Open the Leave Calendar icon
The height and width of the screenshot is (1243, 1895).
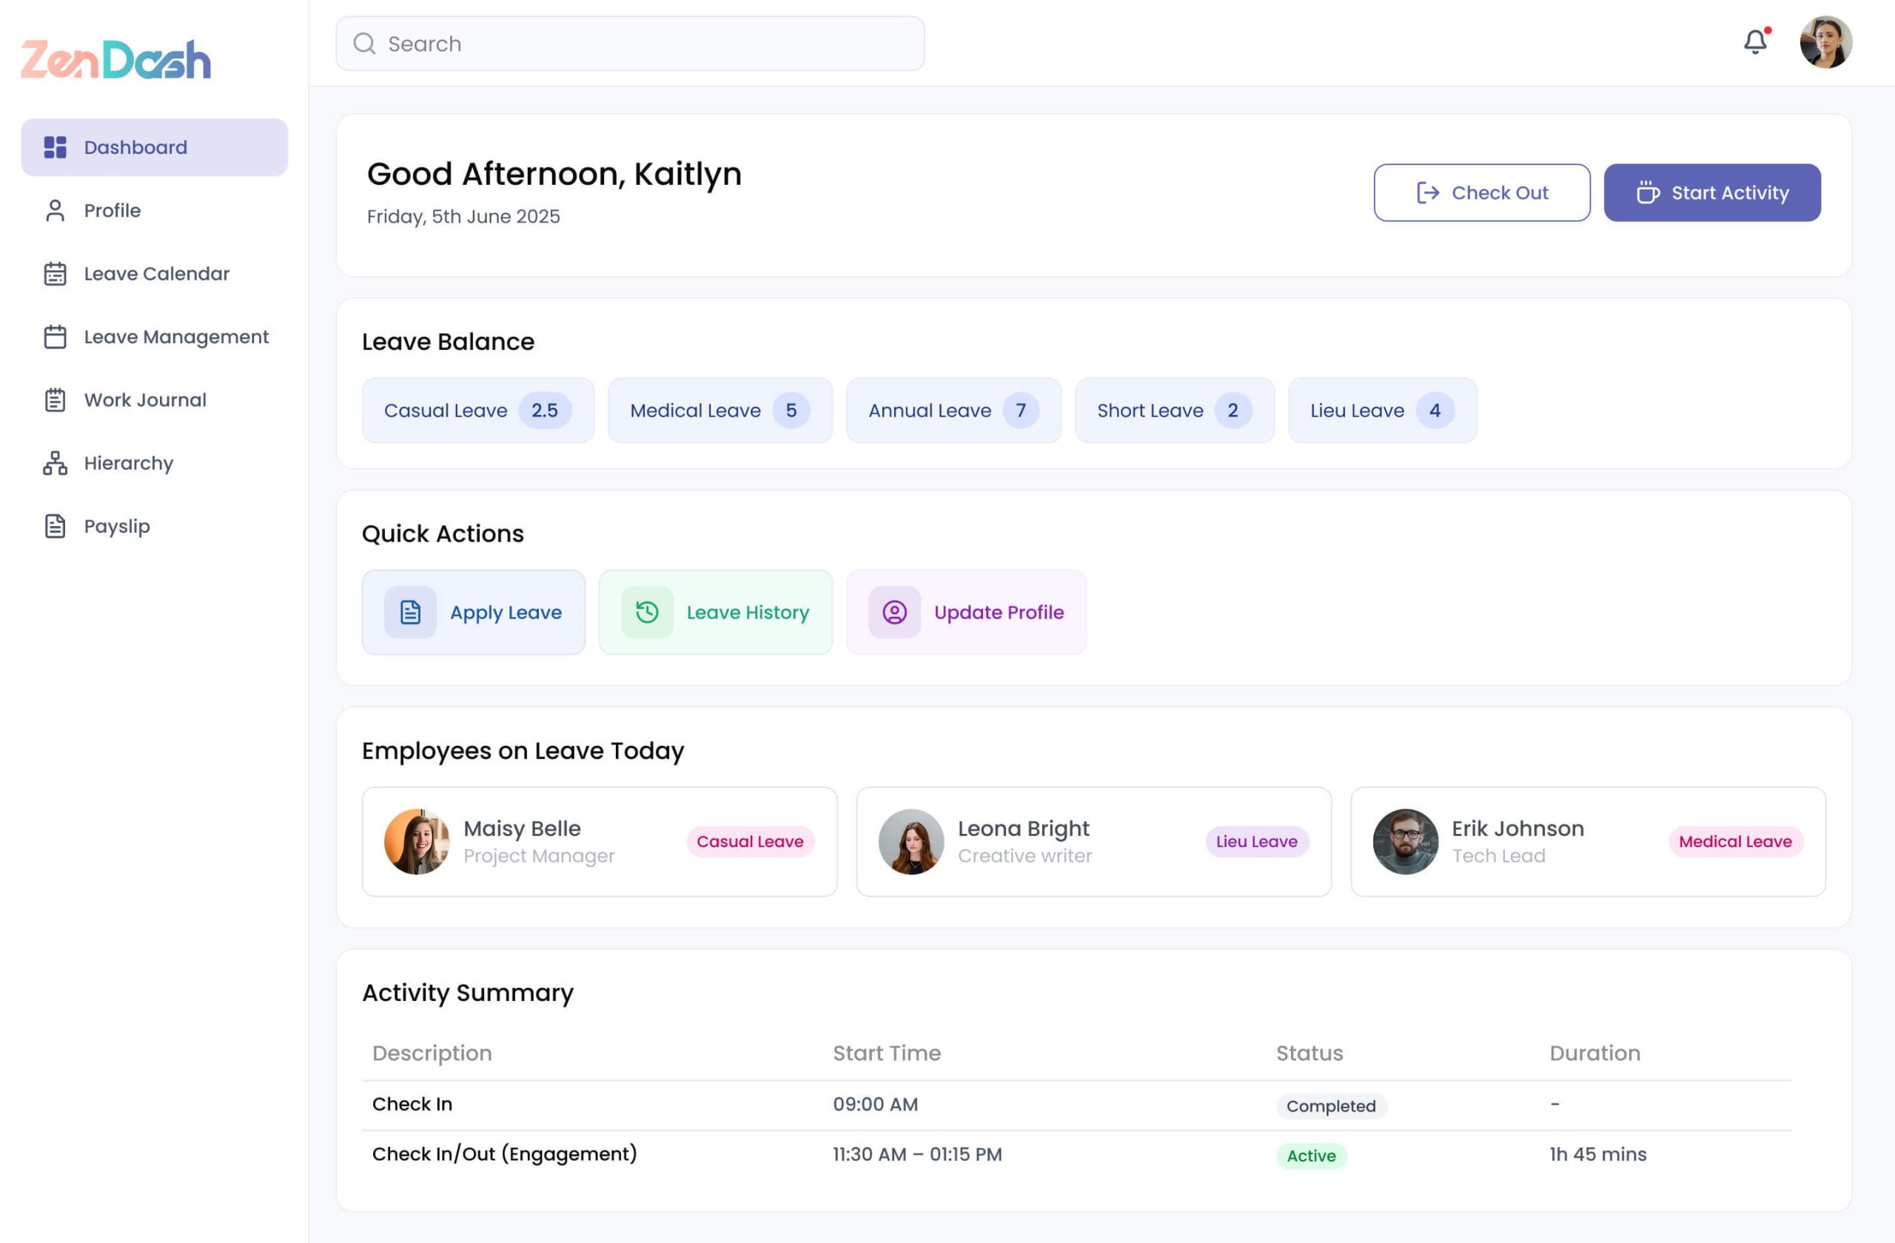(54, 273)
